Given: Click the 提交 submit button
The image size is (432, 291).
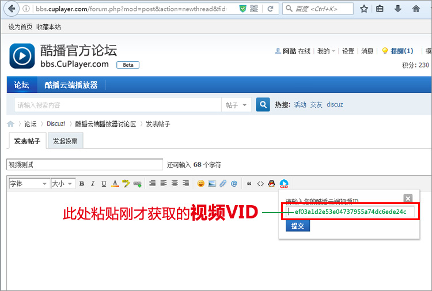Looking at the screenshot, I should coord(297,226).
